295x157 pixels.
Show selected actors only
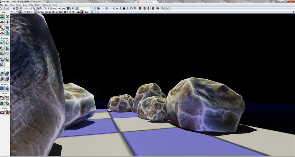2,98
